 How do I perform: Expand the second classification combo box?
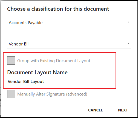pos(69,44)
